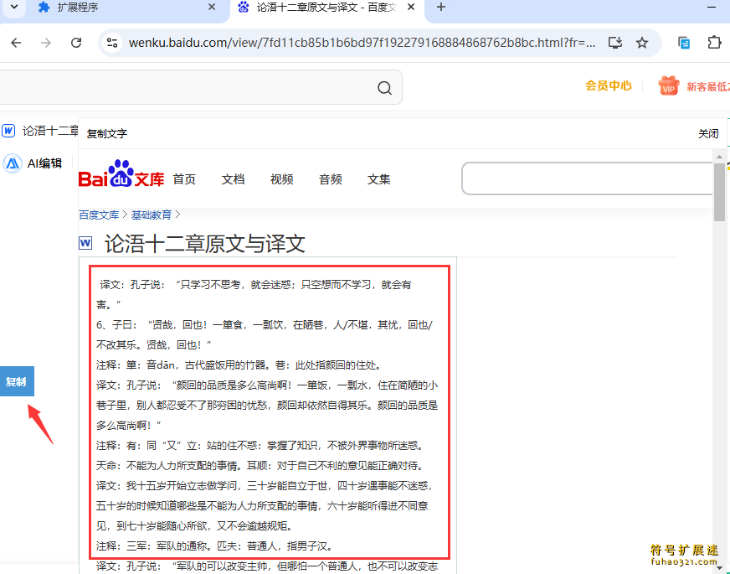The image size is (730, 574).
Task: Click the browser forward arrow
Action: (45, 43)
